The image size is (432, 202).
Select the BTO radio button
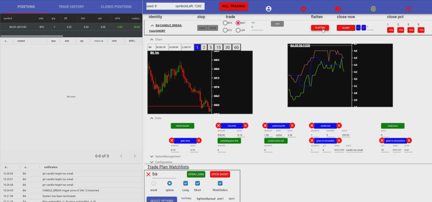tap(225, 23)
